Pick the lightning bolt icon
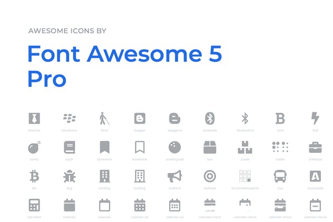 [x=315, y=118]
